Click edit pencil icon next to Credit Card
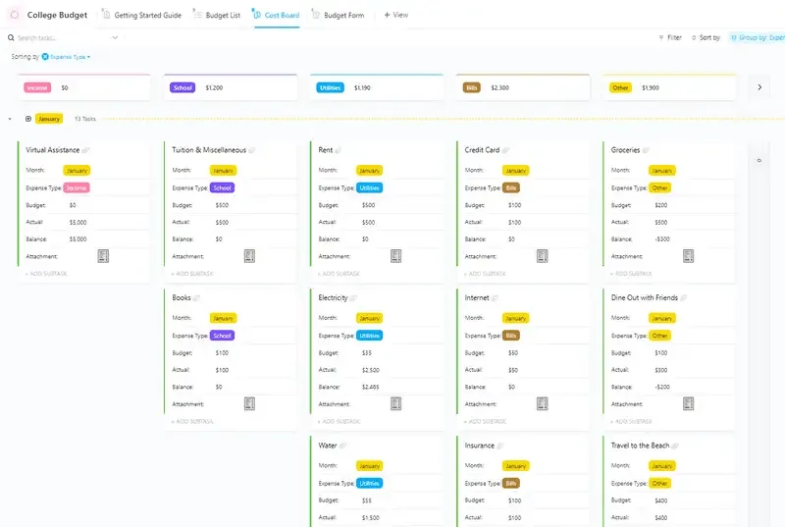The height and width of the screenshot is (527, 785). click(x=505, y=150)
